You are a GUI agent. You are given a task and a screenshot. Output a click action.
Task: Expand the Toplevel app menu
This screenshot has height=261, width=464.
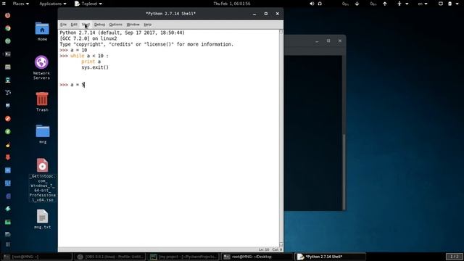coord(88,4)
